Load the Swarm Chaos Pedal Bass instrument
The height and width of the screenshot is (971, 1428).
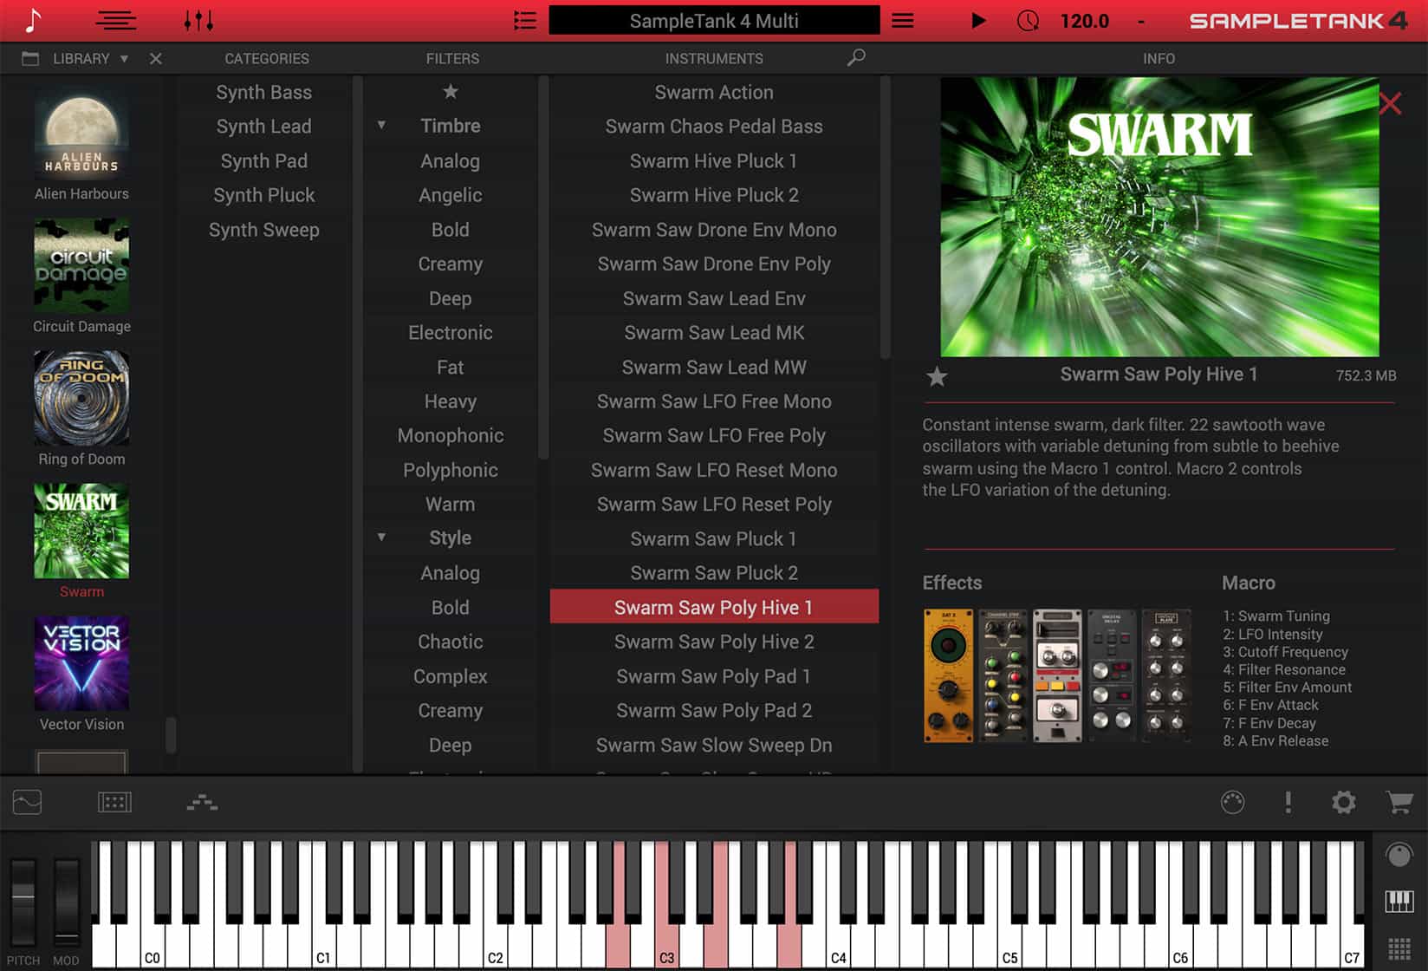(x=714, y=127)
